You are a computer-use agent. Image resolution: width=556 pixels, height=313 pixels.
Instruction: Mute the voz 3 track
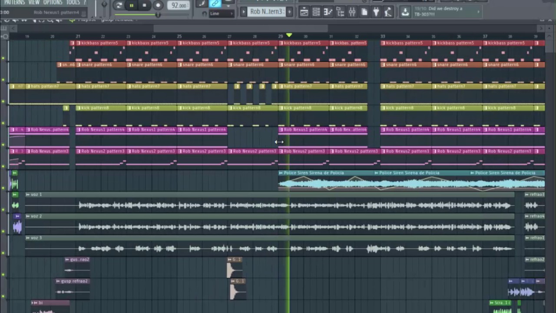pyautogui.click(x=3, y=253)
